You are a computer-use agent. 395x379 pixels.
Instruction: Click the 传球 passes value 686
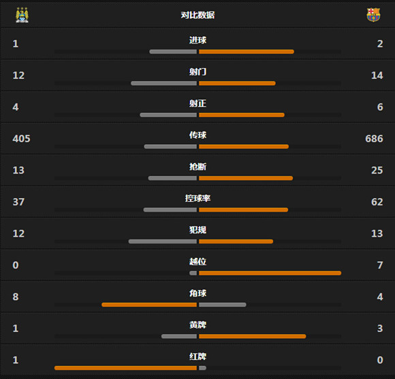point(374,139)
